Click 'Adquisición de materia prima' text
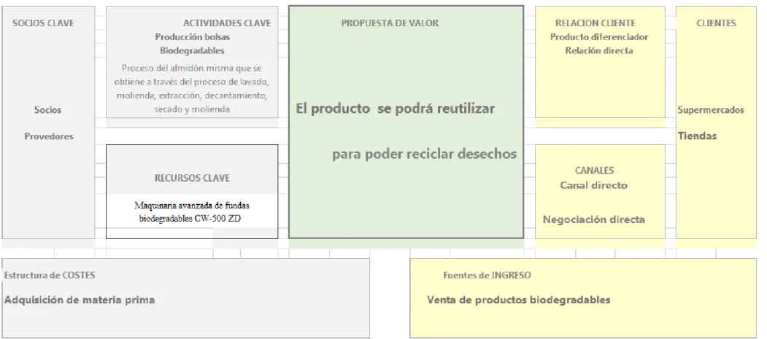The image size is (767, 339). pyautogui.click(x=80, y=300)
